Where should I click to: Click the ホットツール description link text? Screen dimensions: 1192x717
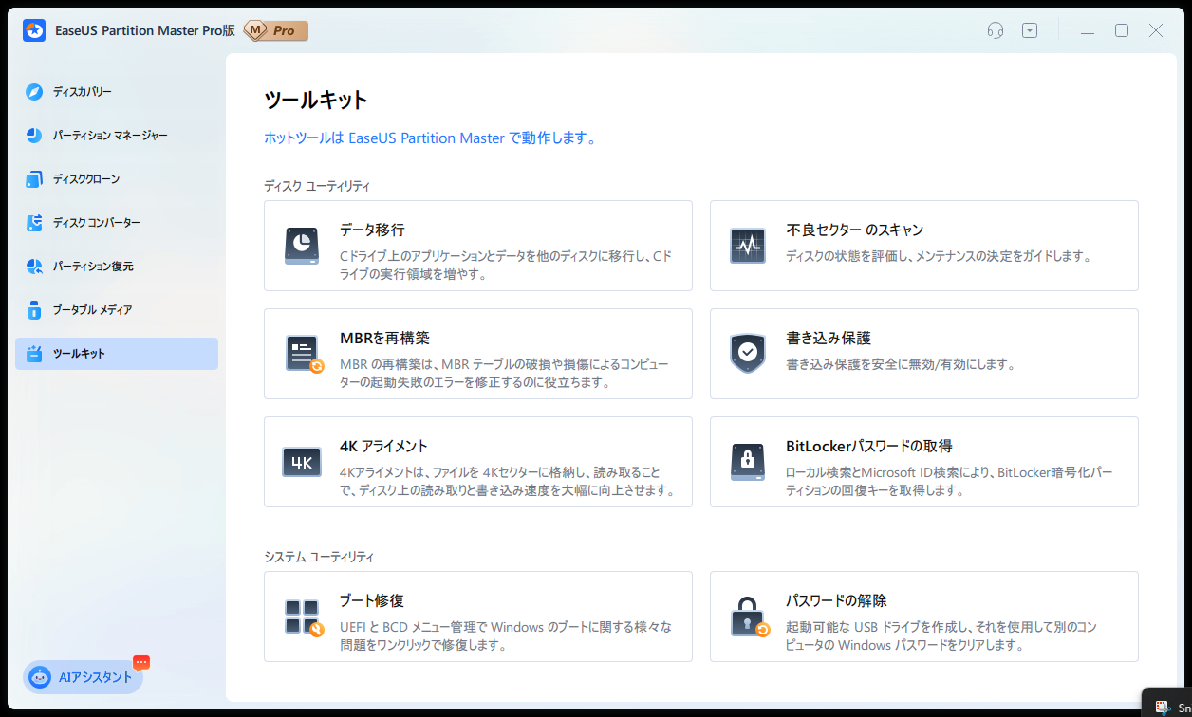[432, 138]
